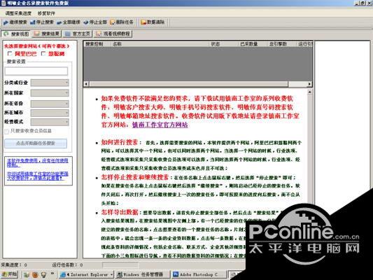The height and width of the screenshot is (280, 373).
Task: Click the 全部继续 (continue all) toolbar icon
Action: [69, 22]
